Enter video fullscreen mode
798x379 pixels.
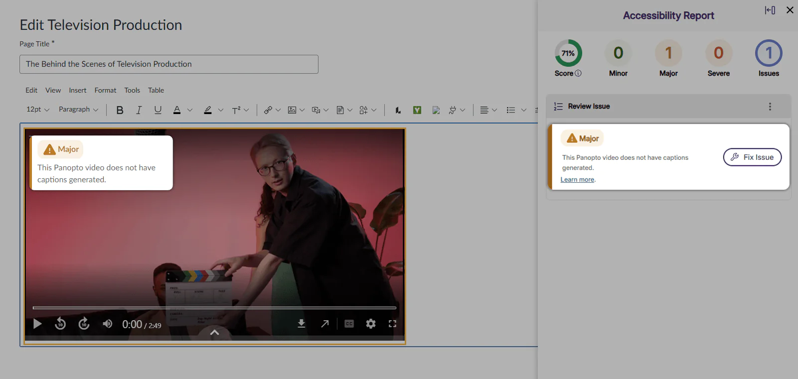coord(392,324)
